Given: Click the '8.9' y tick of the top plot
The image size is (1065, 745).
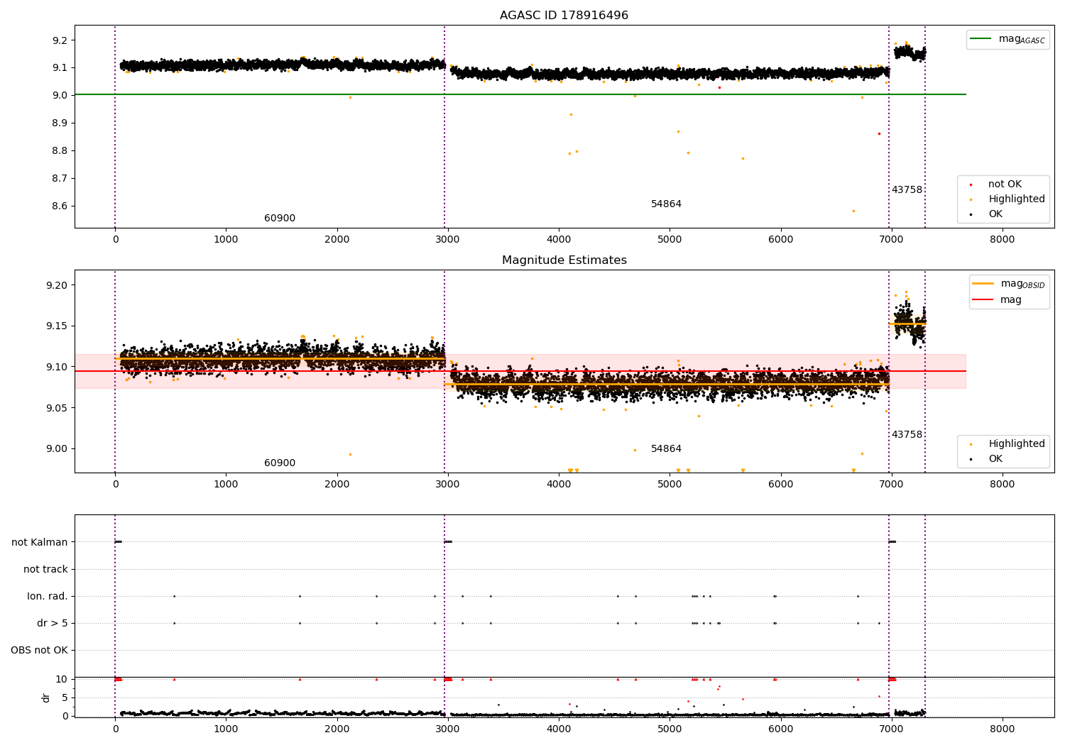Looking at the screenshot, I should coord(60,123).
